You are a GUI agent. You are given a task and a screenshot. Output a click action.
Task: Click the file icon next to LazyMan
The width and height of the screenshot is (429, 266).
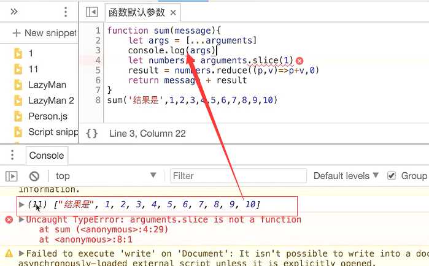18,85
